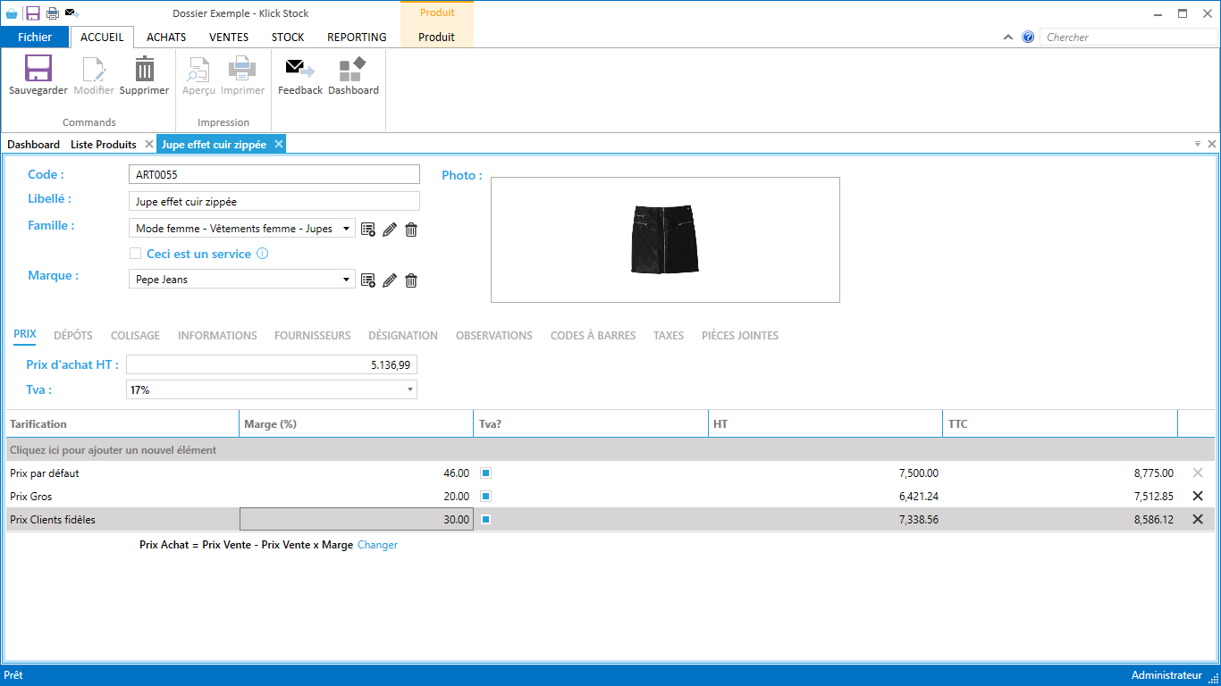Click the add-list icon next to Famille
The image size is (1221, 686).
tap(368, 230)
